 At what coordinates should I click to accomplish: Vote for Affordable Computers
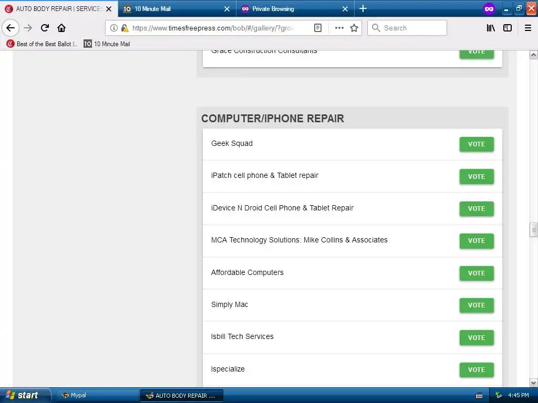pos(476,273)
